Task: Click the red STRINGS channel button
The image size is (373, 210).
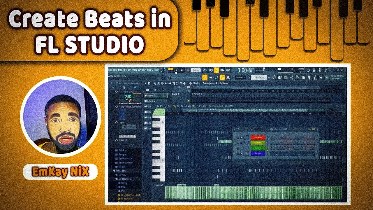Action: (258, 137)
